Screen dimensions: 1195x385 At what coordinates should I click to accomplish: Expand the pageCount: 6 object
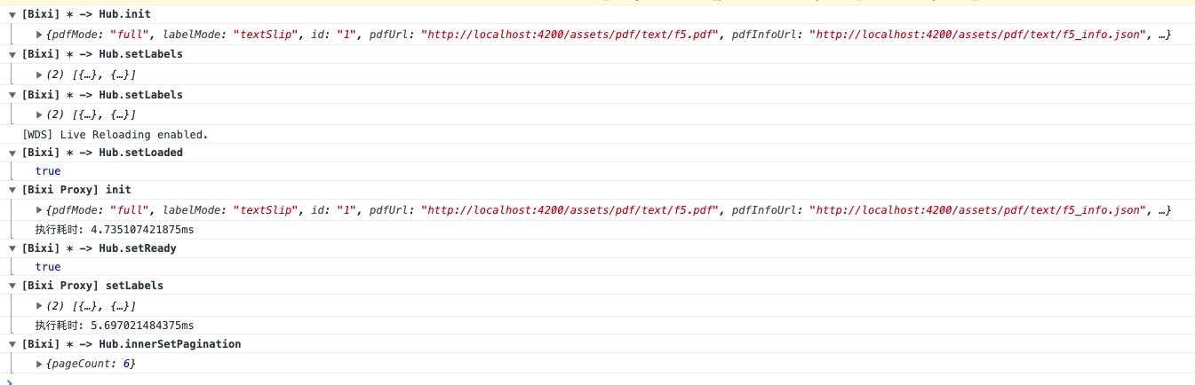coord(40,365)
